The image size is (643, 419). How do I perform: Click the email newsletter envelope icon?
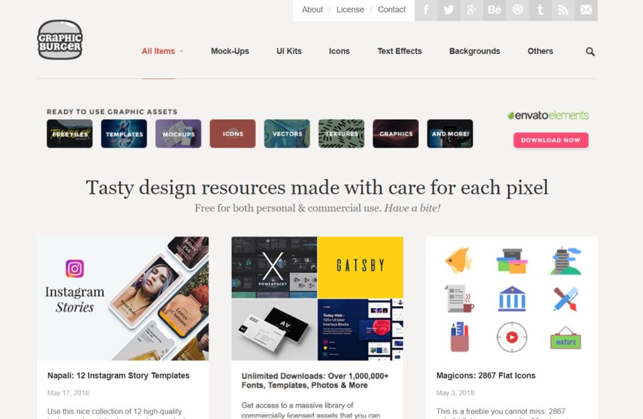[585, 9]
